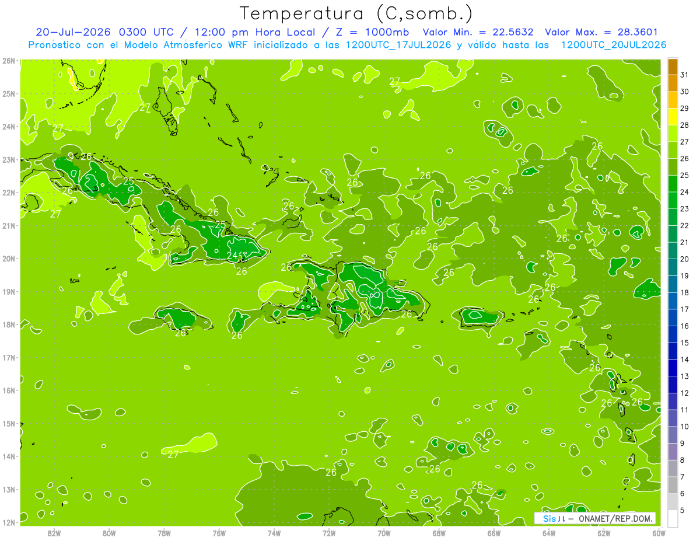
Task: Click the 74W longitude label
Action: [x=274, y=533]
